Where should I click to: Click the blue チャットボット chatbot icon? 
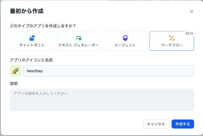click(x=32, y=38)
